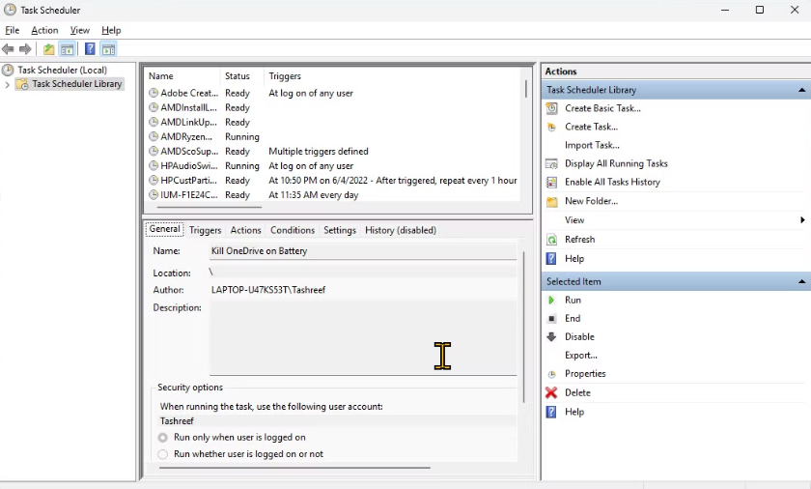Viewport: 811px width, 489px height.
Task: Click the Up One Level folder icon
Action: (x=49, y=49)
